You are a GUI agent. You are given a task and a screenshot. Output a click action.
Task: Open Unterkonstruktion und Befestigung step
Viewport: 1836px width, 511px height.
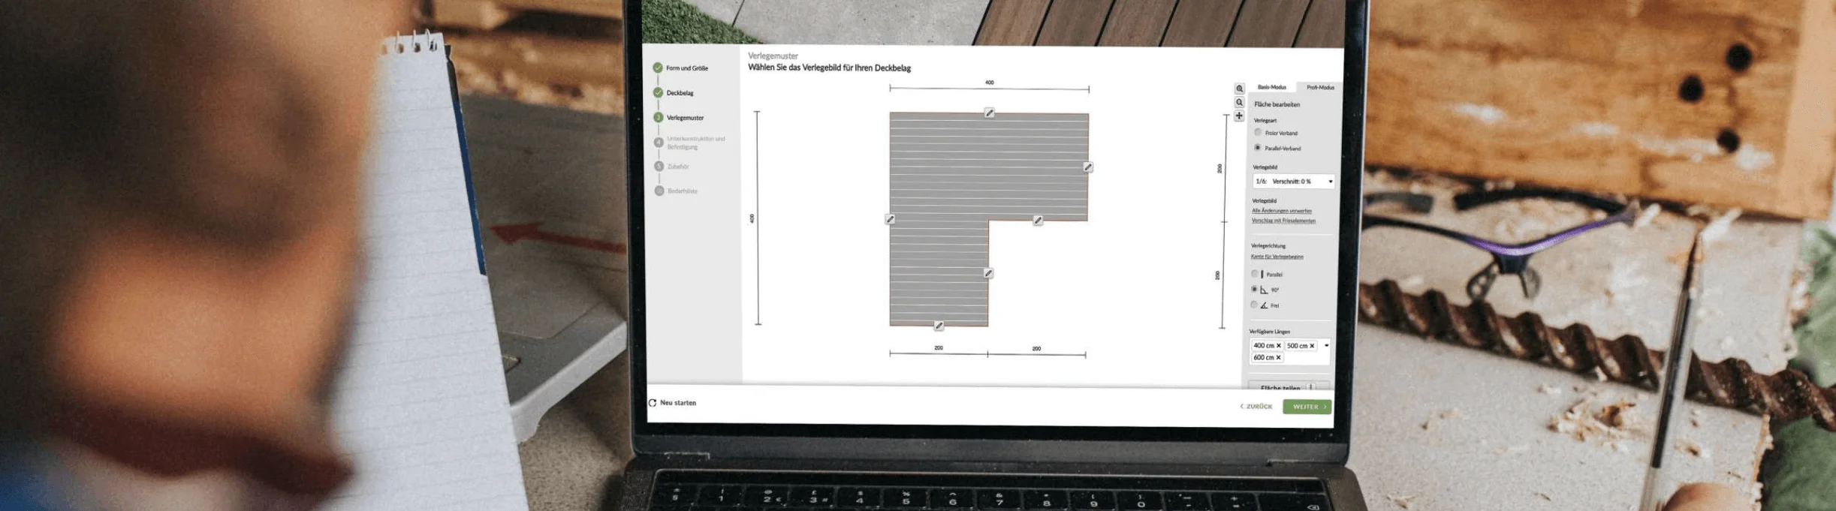coord(696,143)
